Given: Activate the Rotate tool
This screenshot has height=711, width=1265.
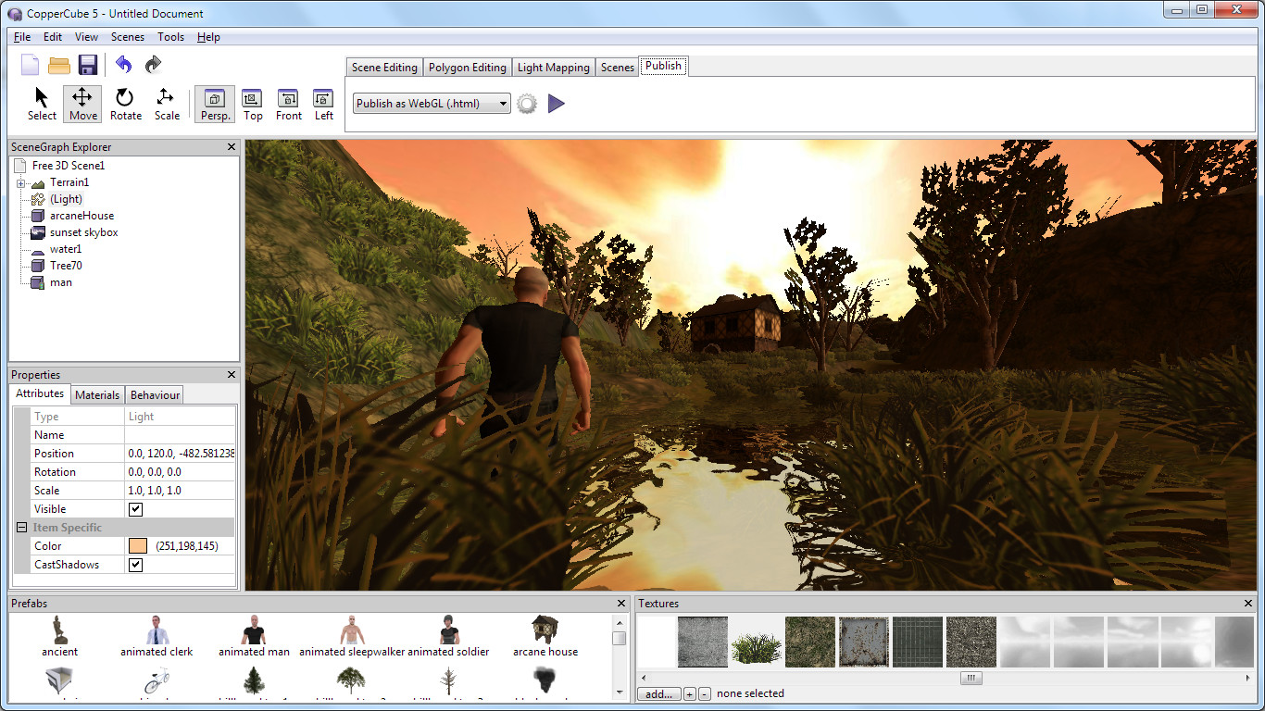Looking at the screenshot, I should click(x=125, y=104).
